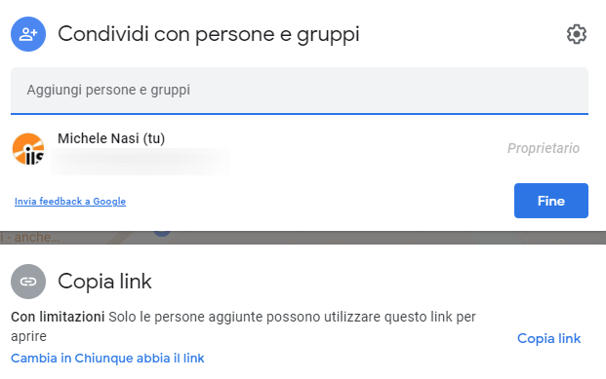Click the grey chain link icon
The height and width of the screenshot is (379, 606).
tap(28, 282)
